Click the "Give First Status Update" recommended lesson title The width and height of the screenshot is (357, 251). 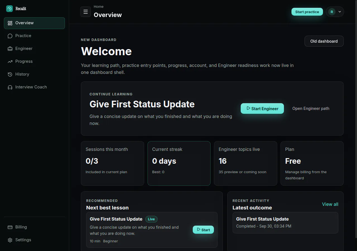pyautogui.click(x=116, y=219)
